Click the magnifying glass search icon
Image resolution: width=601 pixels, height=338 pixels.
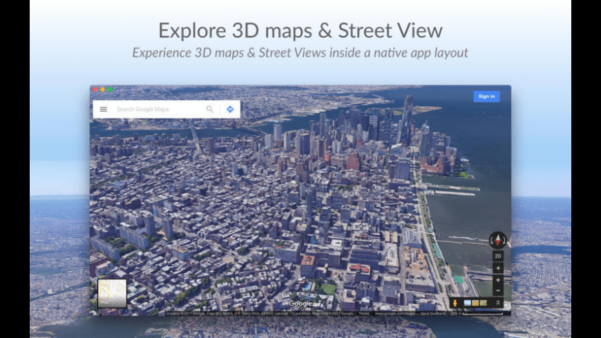pyautogui.click(x=210, y=109)
